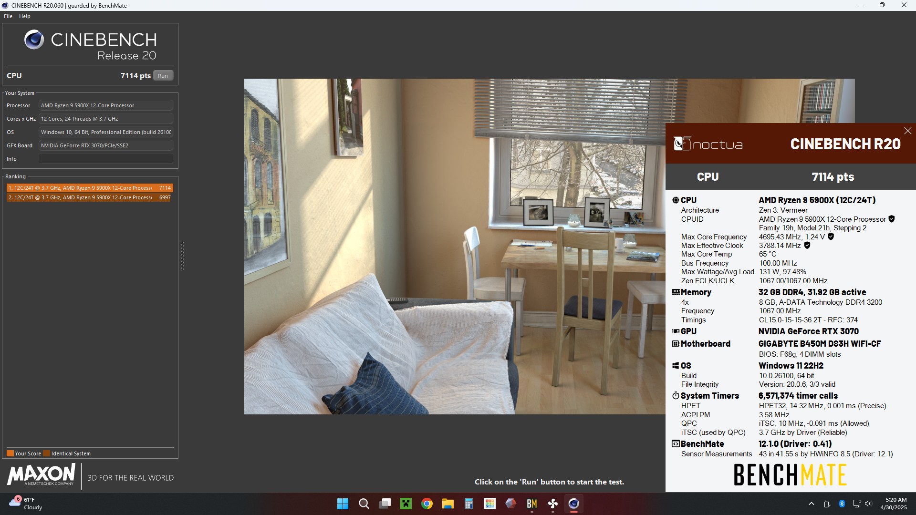The height and width of the screenshot is (515, 916).
Task: Click the Cinebench sphere logo icon
Action: click(x=34, y=40)
